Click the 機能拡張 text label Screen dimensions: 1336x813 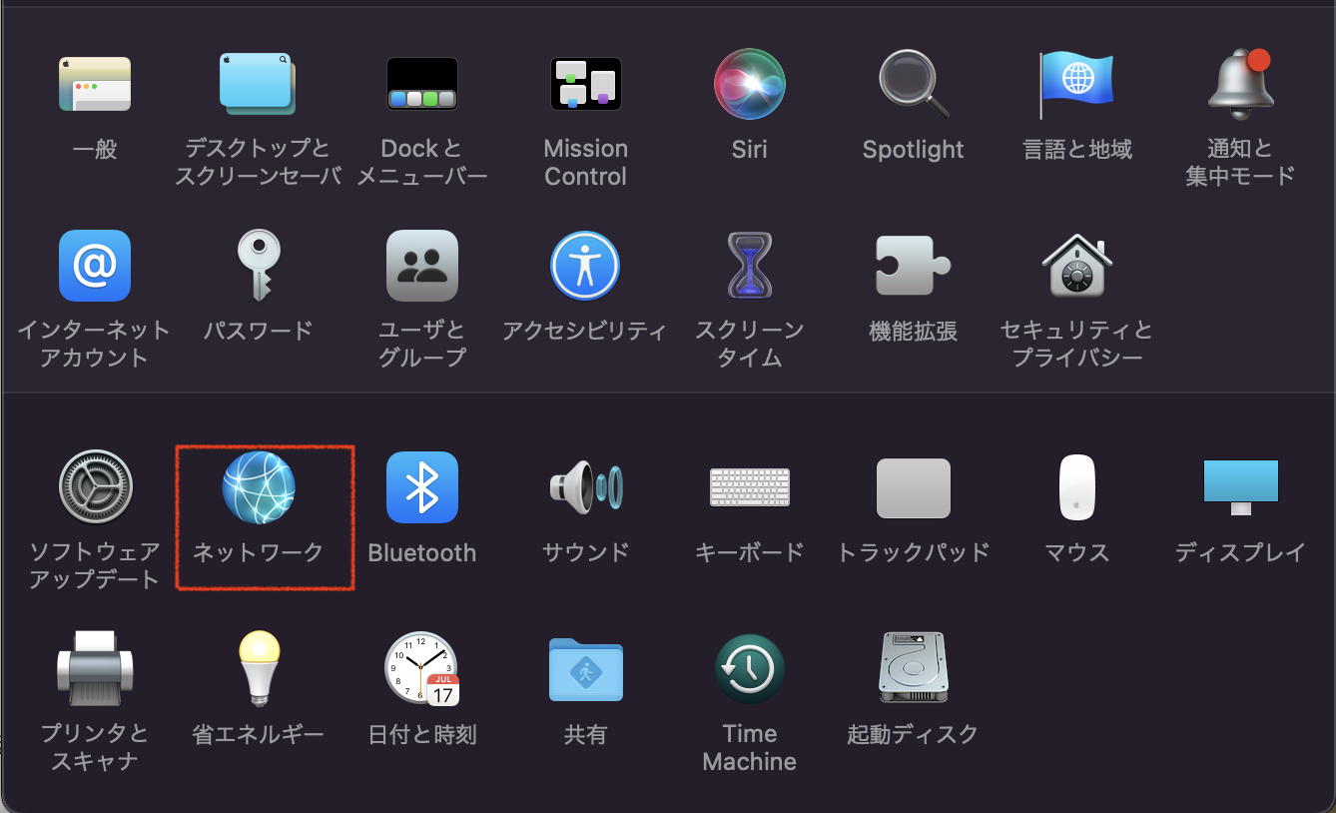pos(914,331)
